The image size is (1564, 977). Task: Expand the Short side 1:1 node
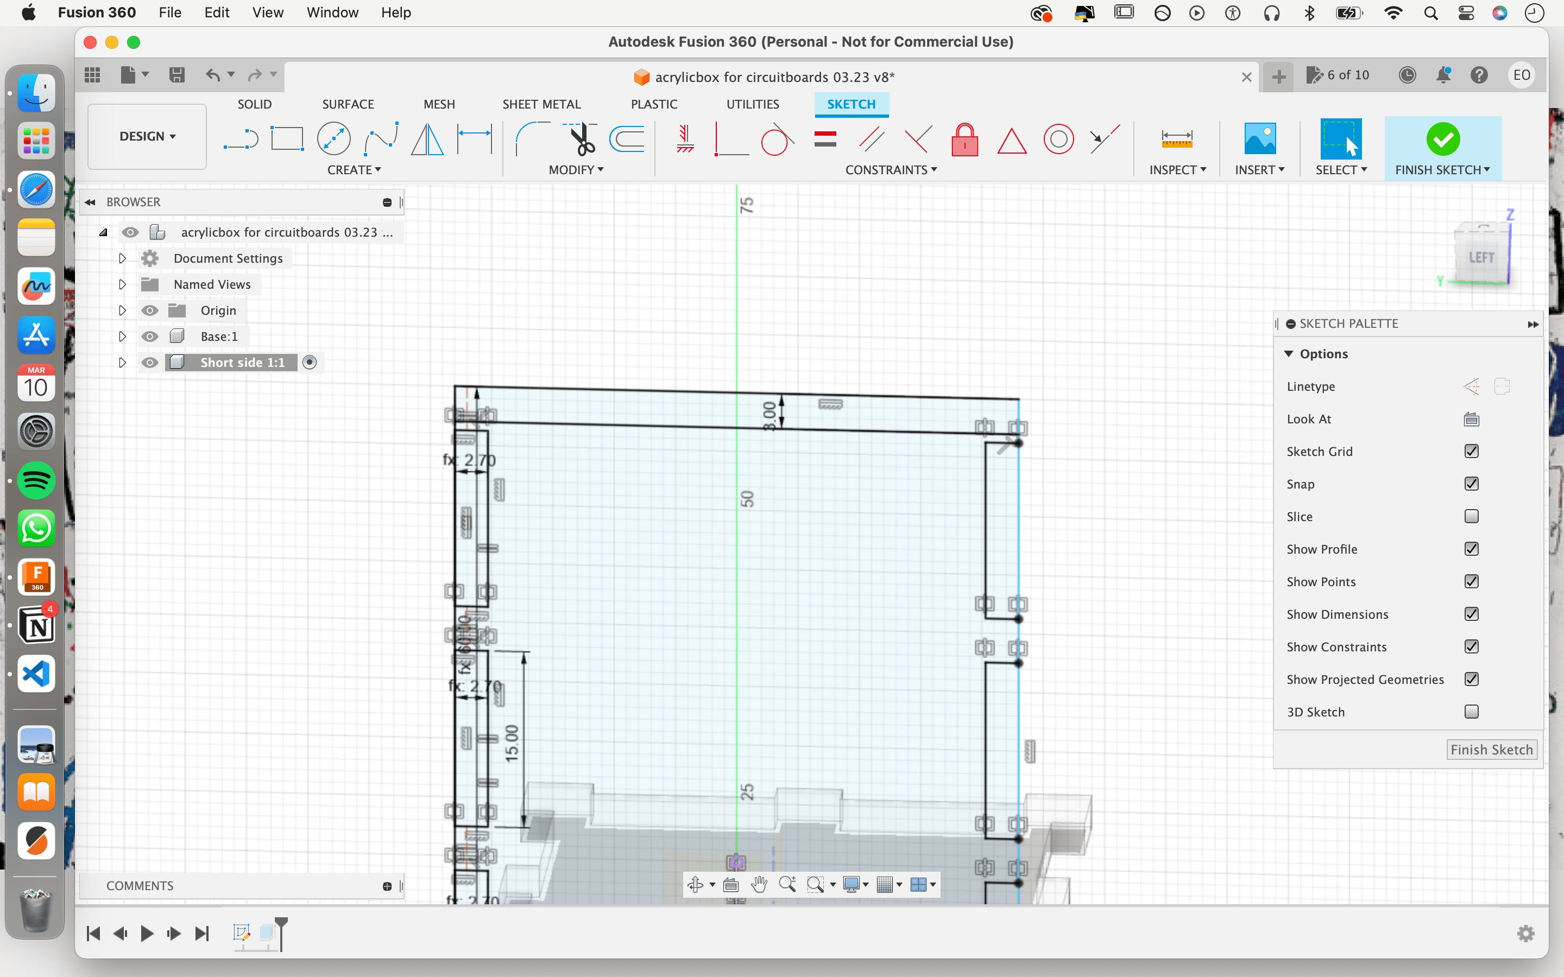122,363
